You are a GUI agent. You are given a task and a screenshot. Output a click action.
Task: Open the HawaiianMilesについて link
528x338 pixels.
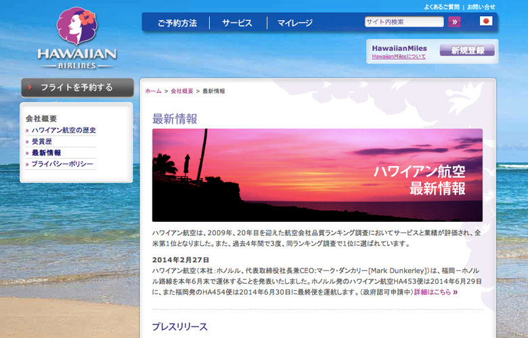pos(399,57)
